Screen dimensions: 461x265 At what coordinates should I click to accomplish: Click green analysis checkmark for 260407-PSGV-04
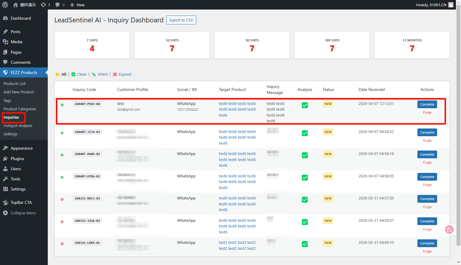pos(305,105)
